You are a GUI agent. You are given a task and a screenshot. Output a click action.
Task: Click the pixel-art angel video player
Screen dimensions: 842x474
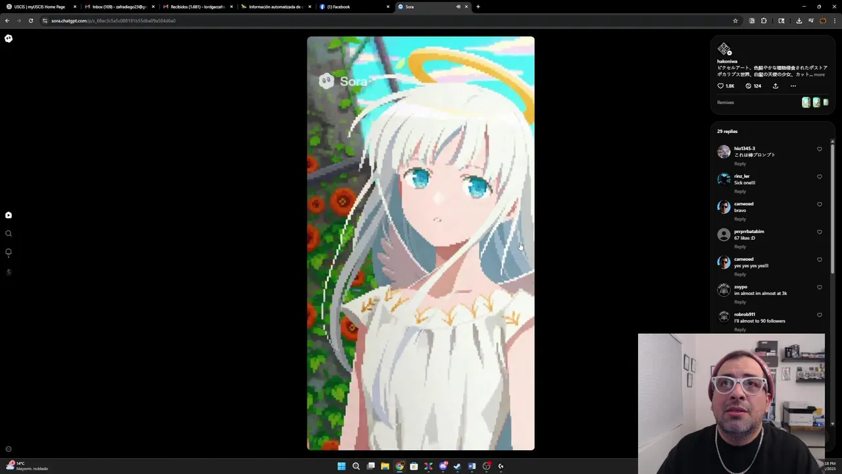pos(421,244)
